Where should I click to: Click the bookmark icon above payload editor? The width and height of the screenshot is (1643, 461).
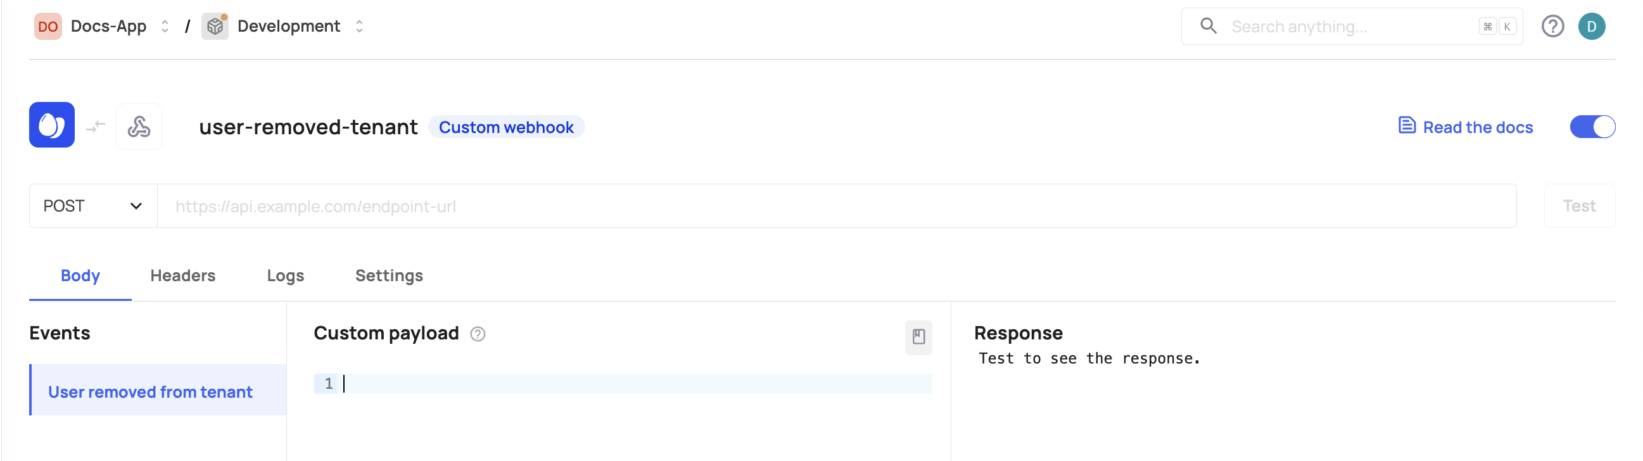918,337
